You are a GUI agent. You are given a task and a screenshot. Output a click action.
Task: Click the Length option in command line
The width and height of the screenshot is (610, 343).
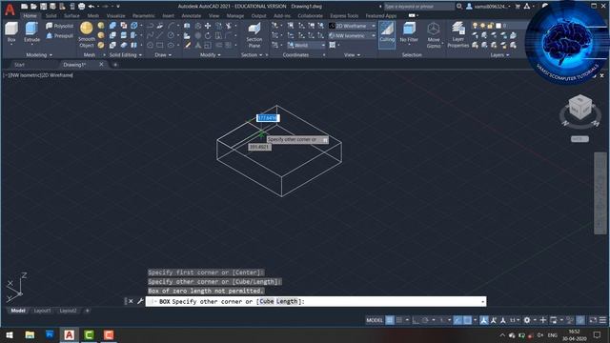point(287,301)
